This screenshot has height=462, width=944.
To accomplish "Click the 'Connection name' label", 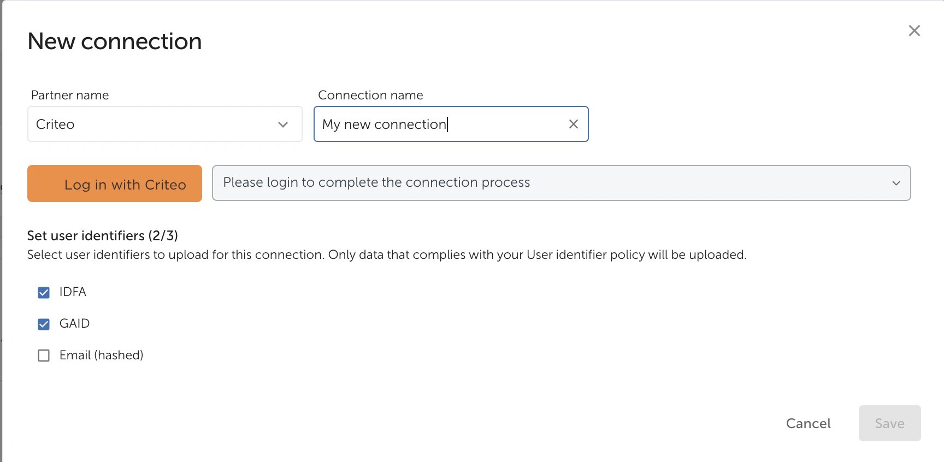I will [x=370, y=95].
